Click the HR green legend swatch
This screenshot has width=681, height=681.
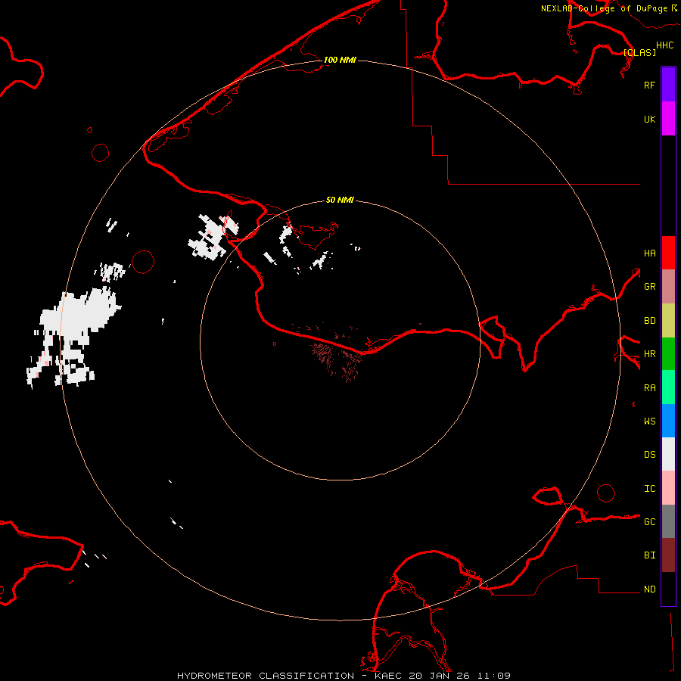pos(668,354)
